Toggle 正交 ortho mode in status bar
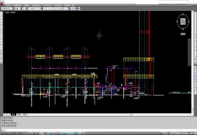The height and width of the screenshot is (135, 197). coord(42,134)
